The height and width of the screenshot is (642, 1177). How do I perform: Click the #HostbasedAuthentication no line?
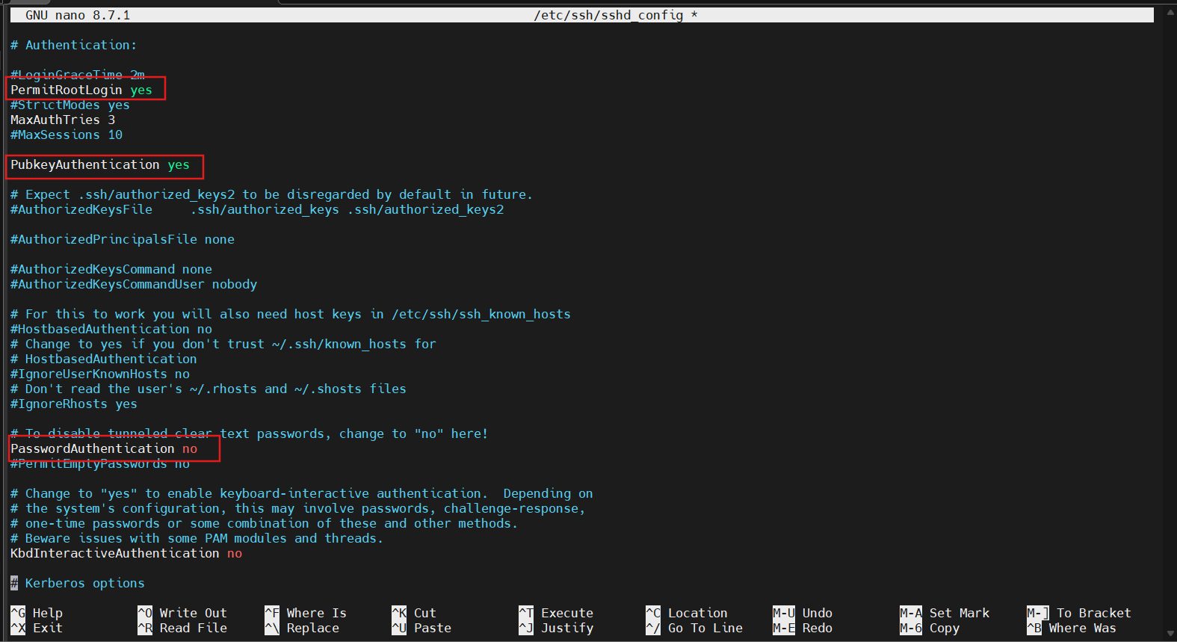pyautogui.click(x=111, y=329)
